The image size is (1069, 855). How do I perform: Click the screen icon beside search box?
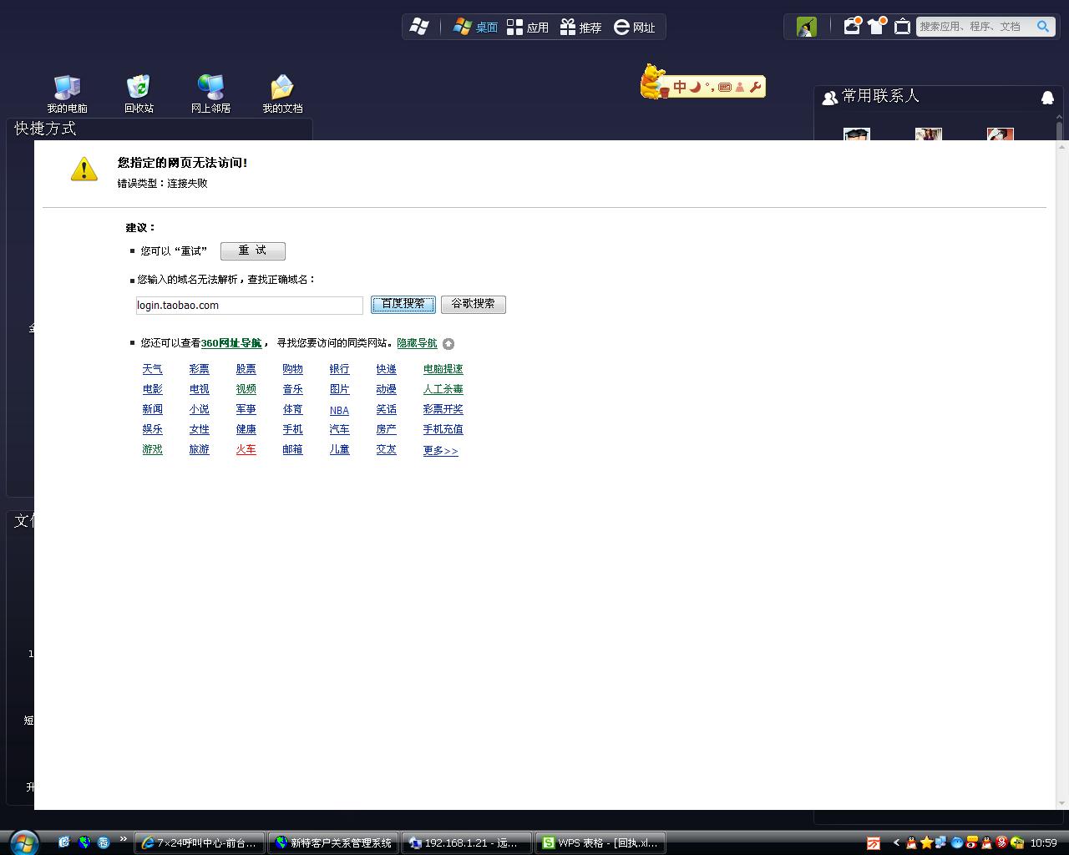902,27
